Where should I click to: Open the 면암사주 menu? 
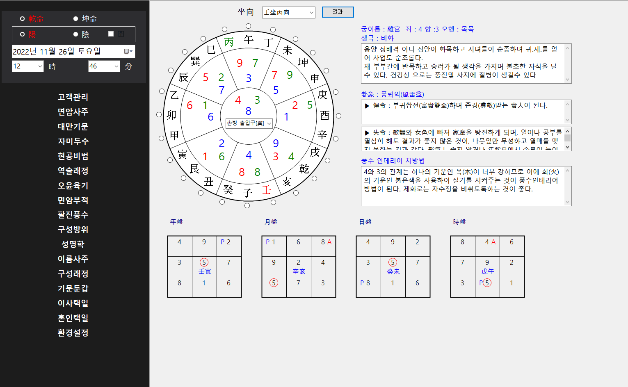tap(73, 112)
